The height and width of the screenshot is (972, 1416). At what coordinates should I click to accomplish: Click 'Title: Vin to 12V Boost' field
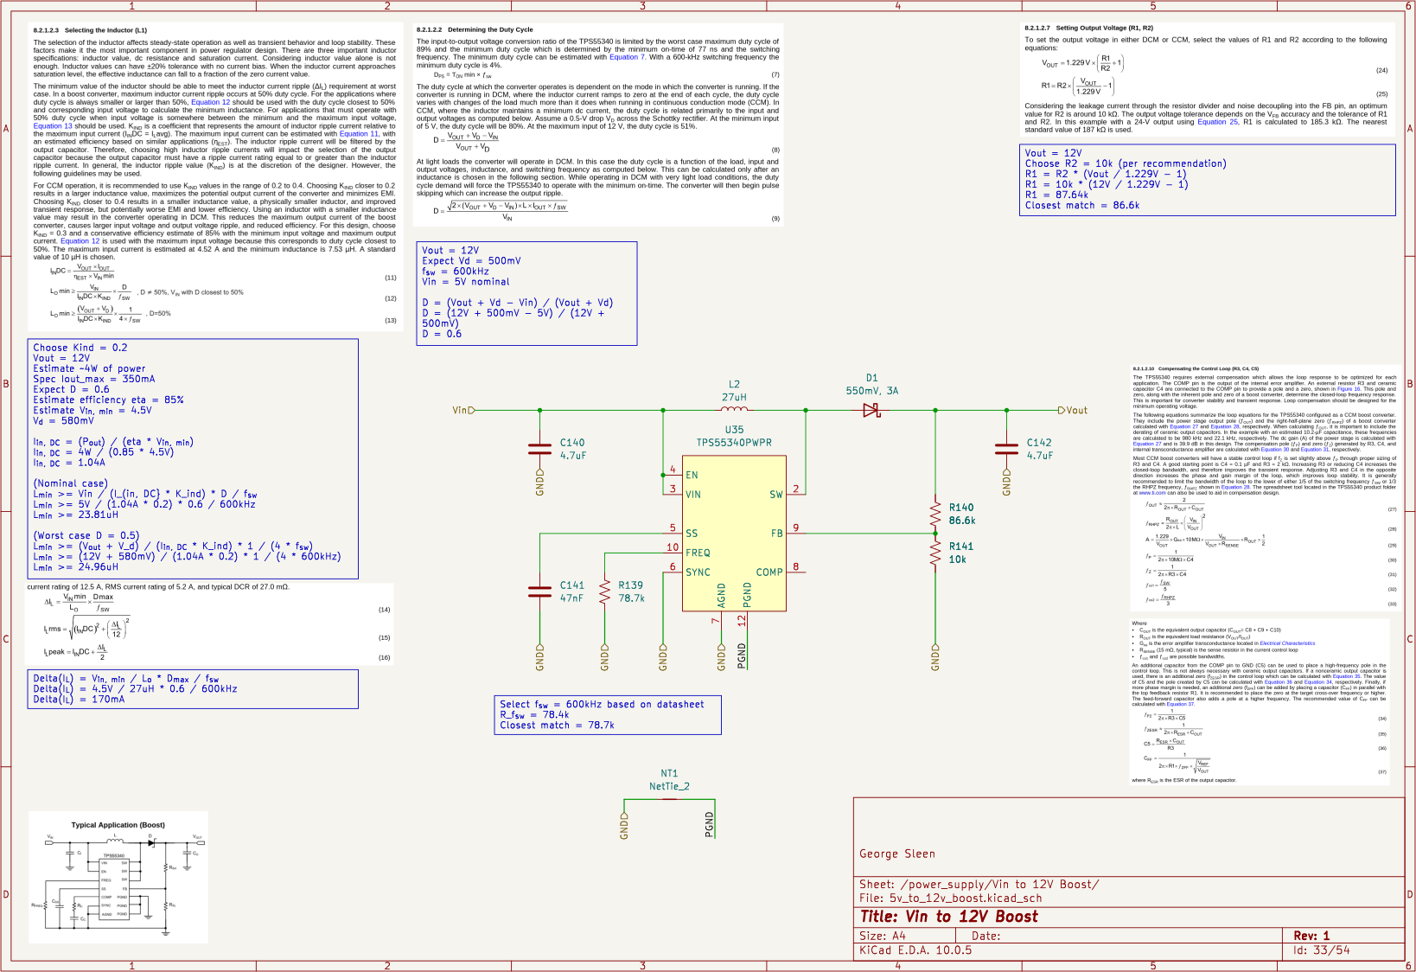(x=948, y=917)
